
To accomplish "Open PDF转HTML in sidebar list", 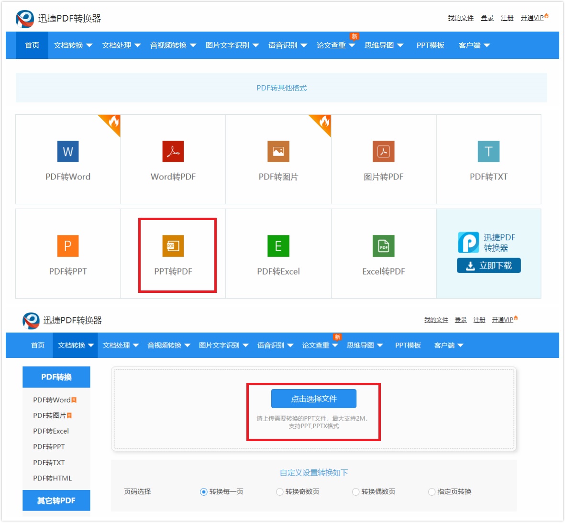I will click(52, 478).
